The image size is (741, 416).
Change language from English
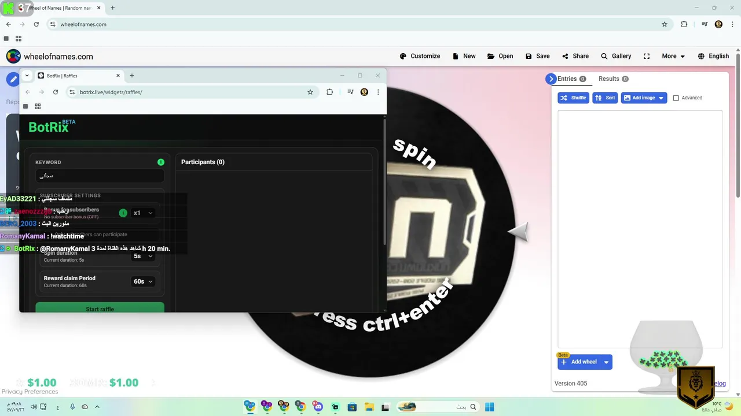[x=713, y=56]
